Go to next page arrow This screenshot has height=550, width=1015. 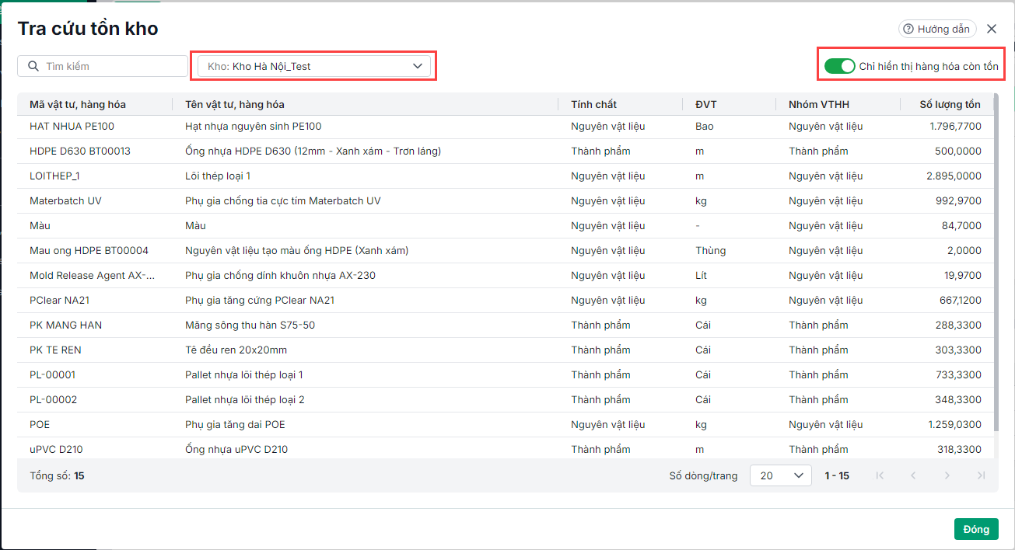(947, 475)
